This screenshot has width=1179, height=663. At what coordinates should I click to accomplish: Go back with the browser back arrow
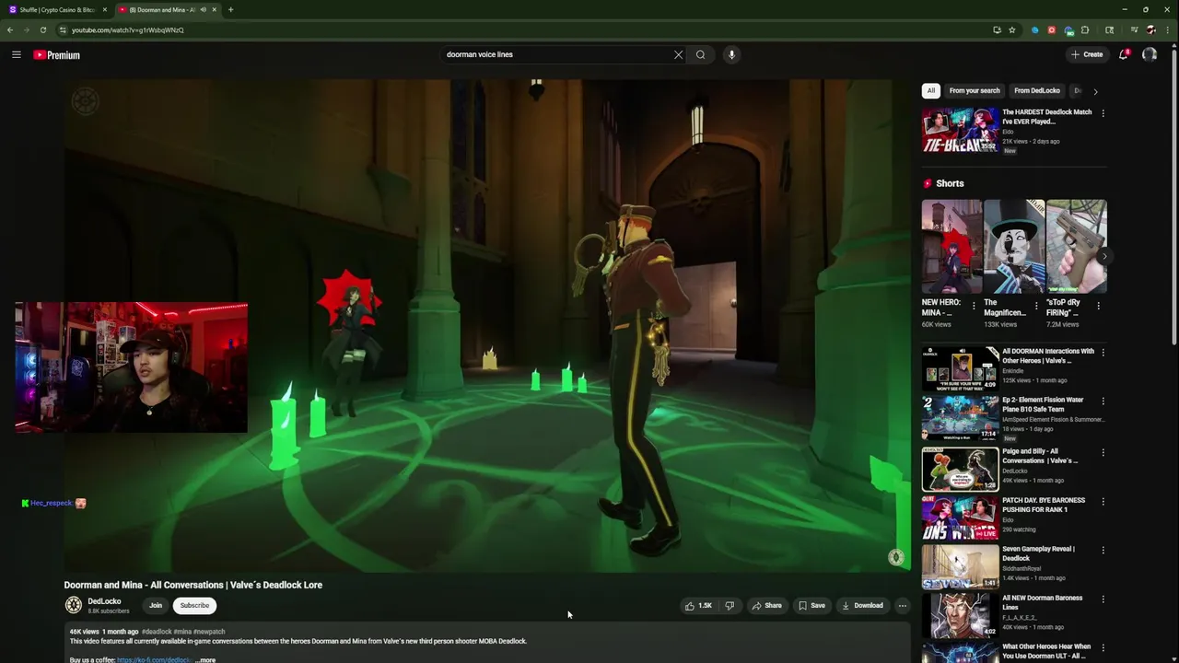pos(10,29)
